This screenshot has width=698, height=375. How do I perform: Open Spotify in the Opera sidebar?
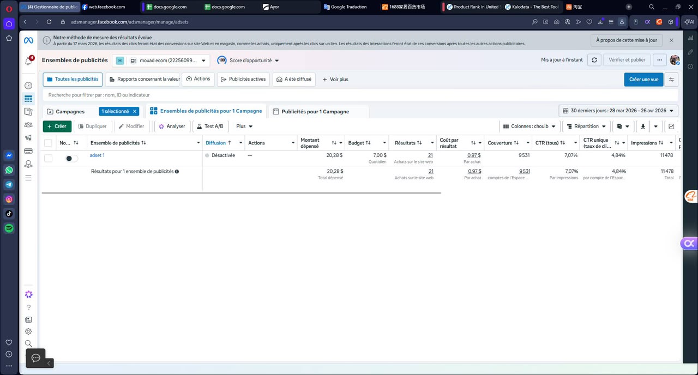pyautogui.click(x=9, y=228)
